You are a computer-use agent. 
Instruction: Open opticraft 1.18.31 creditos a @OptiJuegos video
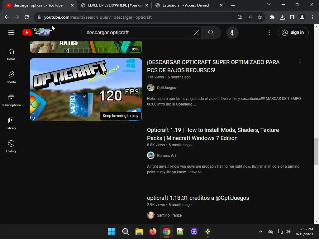coord(198,198)
